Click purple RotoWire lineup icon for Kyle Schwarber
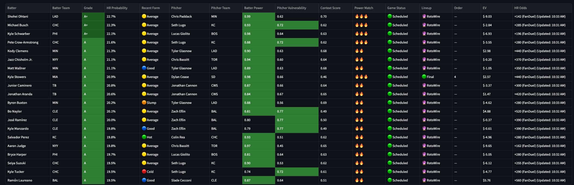 [x=424, y=34]
